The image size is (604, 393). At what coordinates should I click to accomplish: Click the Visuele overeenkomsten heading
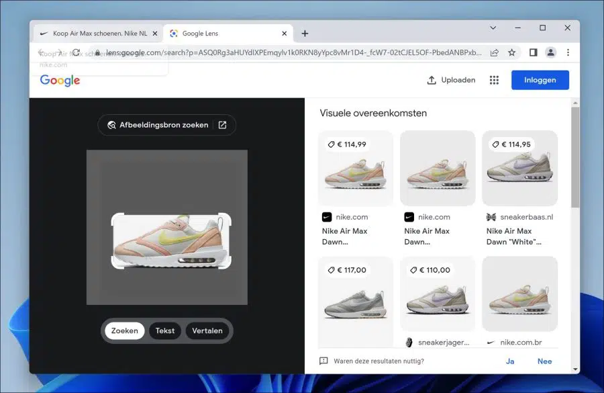tap(373, 113)
